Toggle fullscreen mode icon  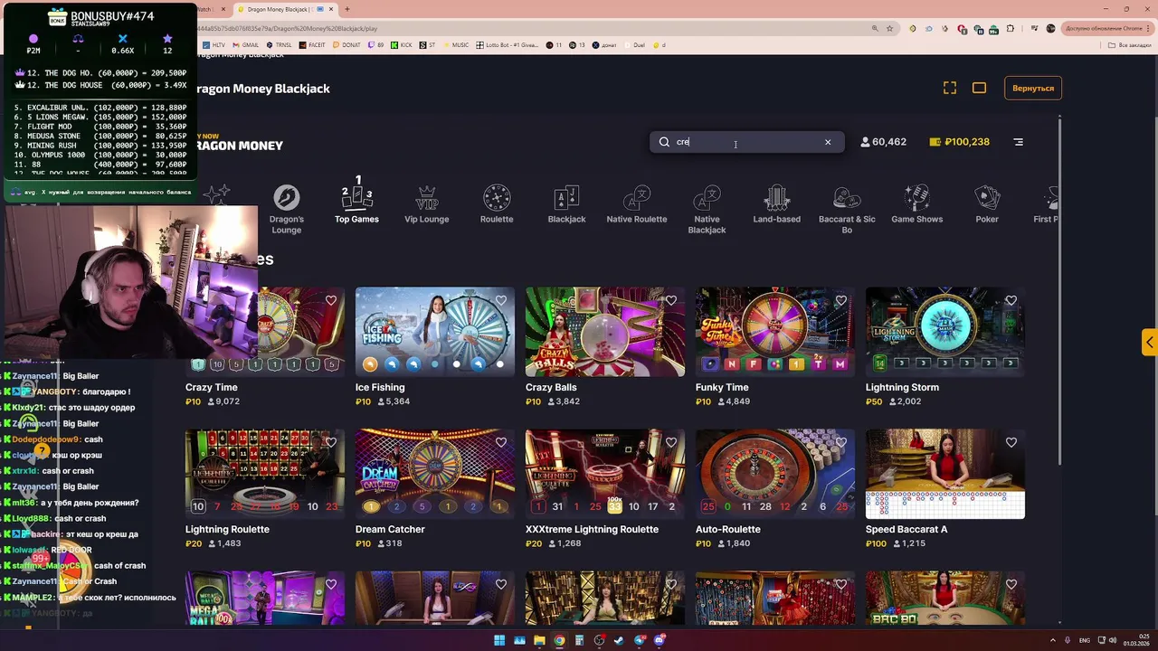[949, 88]
